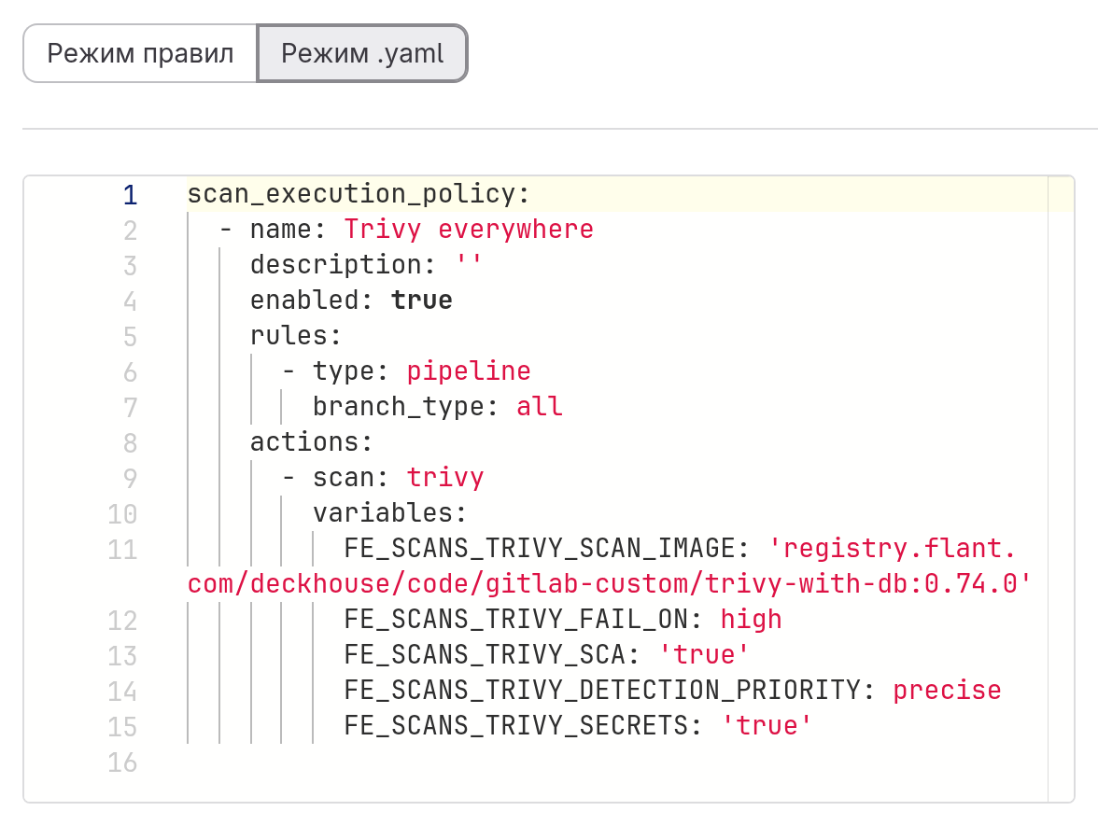
Task: Click line number 11 in the gutter
Action: 122,550
